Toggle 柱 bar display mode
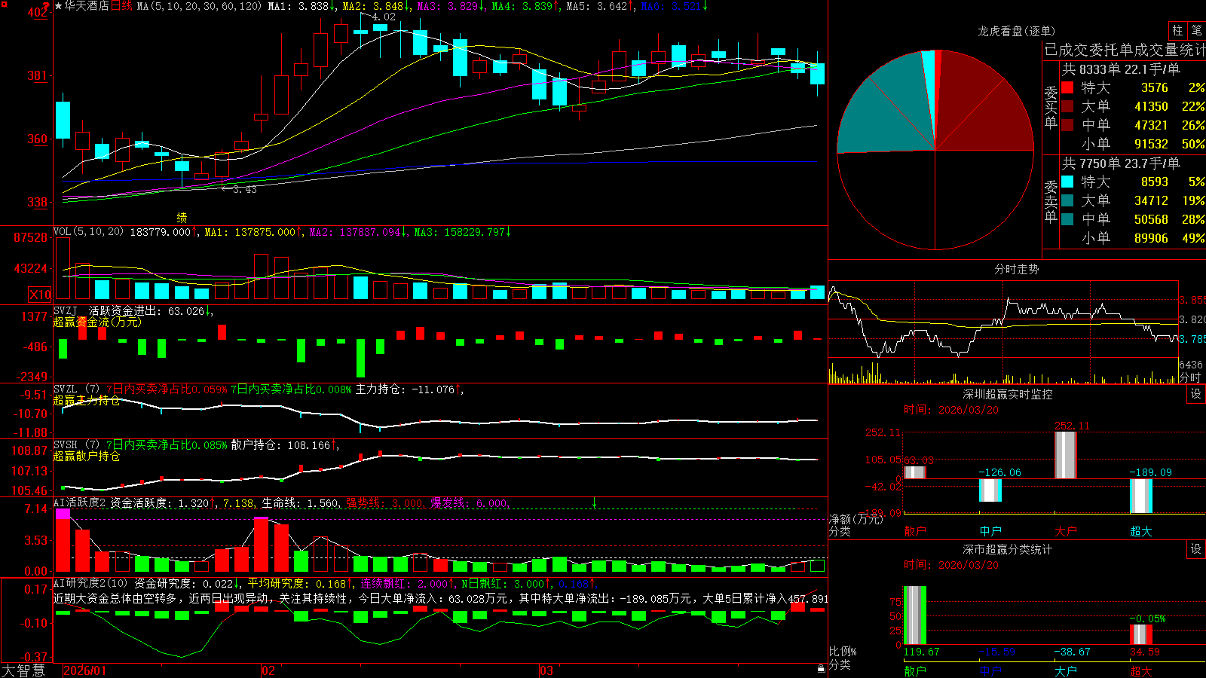This screenshot has width=1206, height=678. pos(1177,30)
